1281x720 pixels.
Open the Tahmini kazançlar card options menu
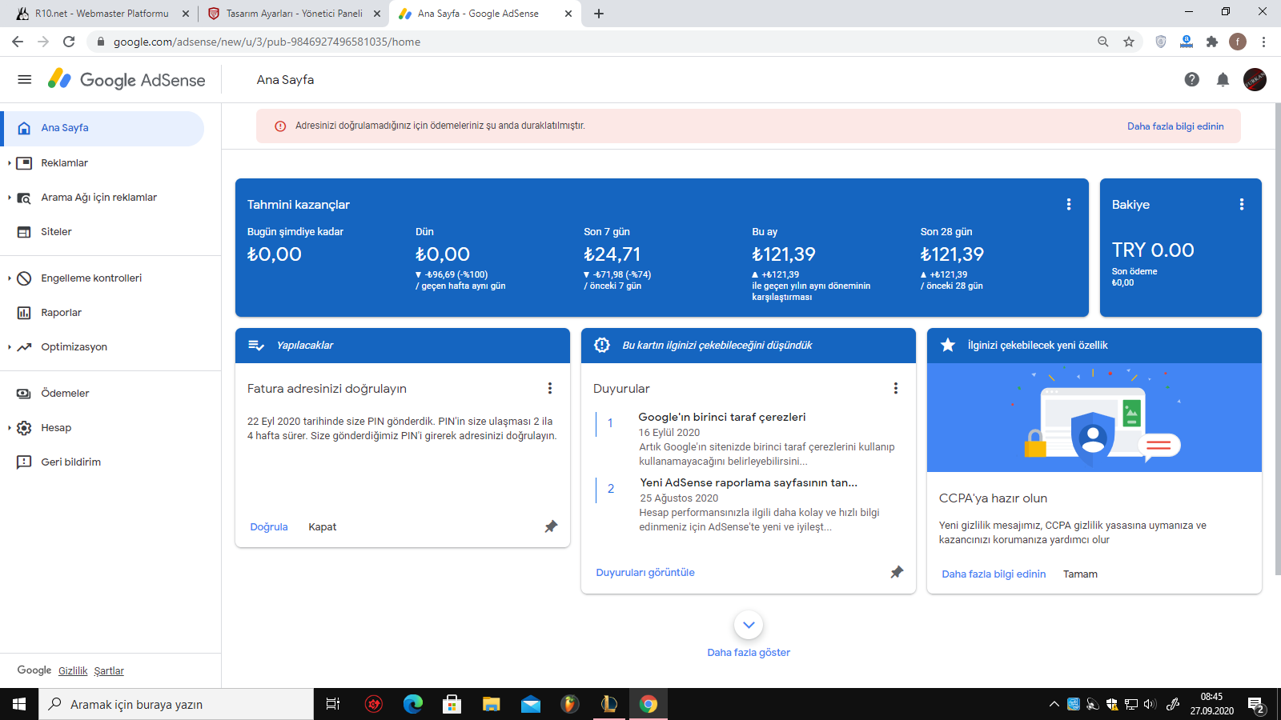1069,205
